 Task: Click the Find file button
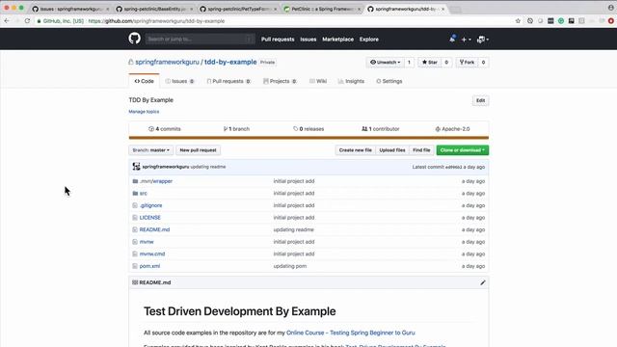pyautogui.click(x=421, y=150)
